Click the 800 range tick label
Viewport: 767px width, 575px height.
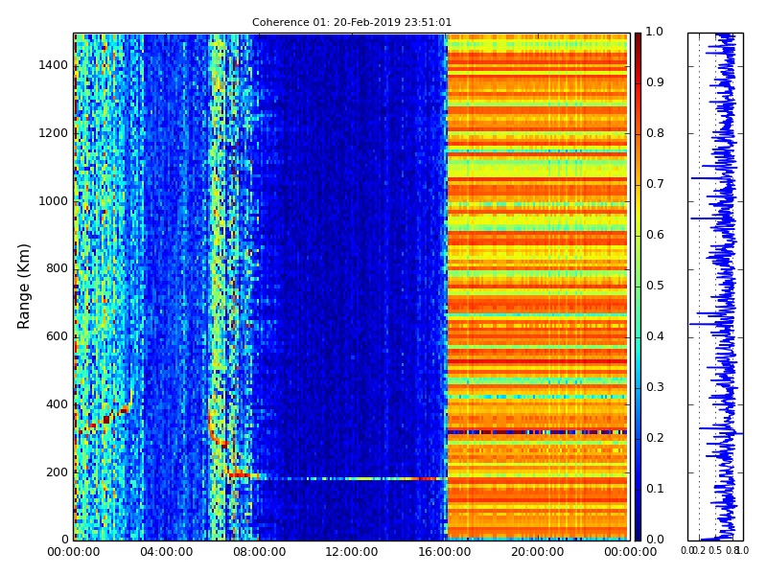tap(58, 269)
